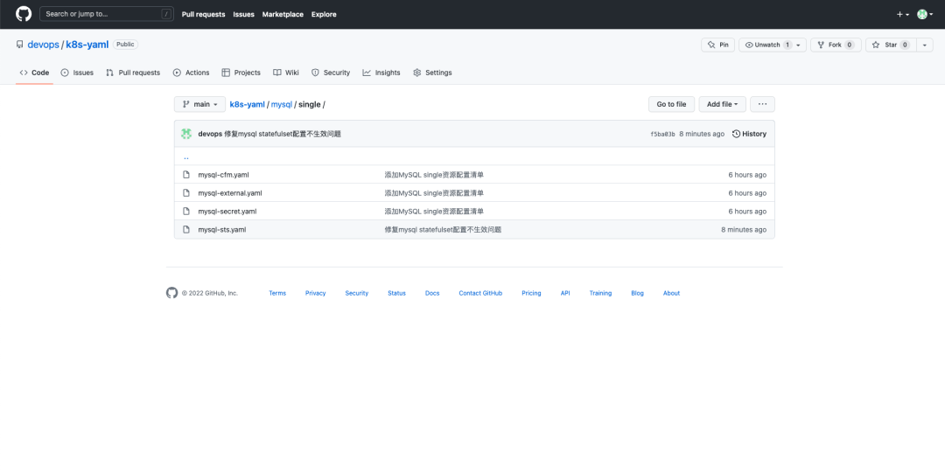Open footer Contact GitHub link
Image resolution: width=945 pixels, height=473 pixels.
(x=480, y=293)
